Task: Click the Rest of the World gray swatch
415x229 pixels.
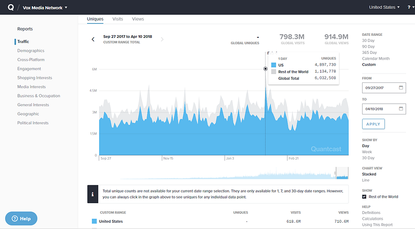Action: point(274,71)
